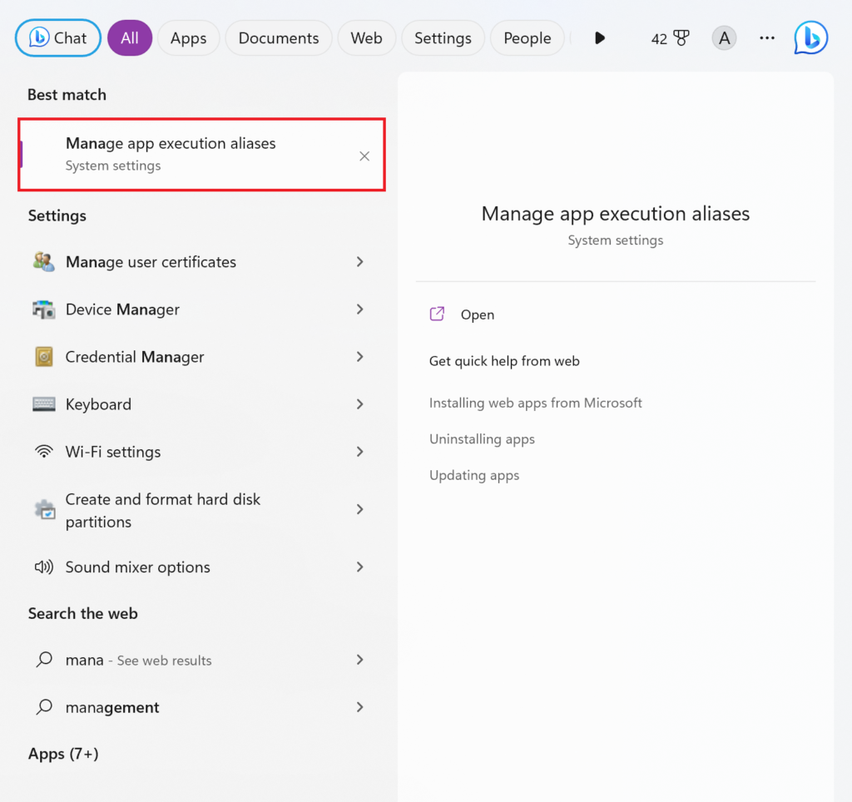Screen dimensions: 852x802
Task: Launch Bing from the top-right icon
Action: click(x=810, y=37)
